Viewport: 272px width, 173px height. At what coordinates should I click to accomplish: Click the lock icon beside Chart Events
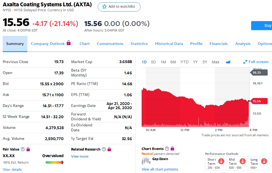[x=172, y=148]
